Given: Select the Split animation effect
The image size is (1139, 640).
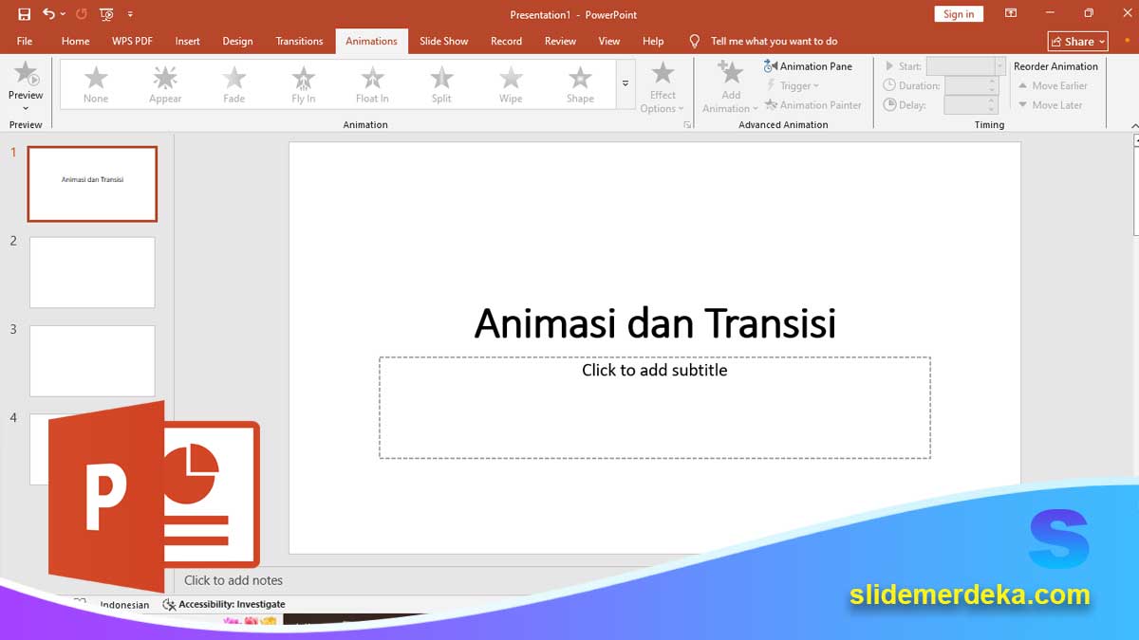Looking at the screenshot, I should [441, 84].
